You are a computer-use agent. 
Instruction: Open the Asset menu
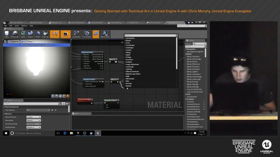pyautogui.click(x=17, y=26)
